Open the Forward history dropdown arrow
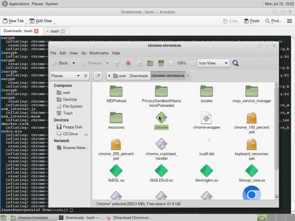The image size is (295, 221). point(107,63)
